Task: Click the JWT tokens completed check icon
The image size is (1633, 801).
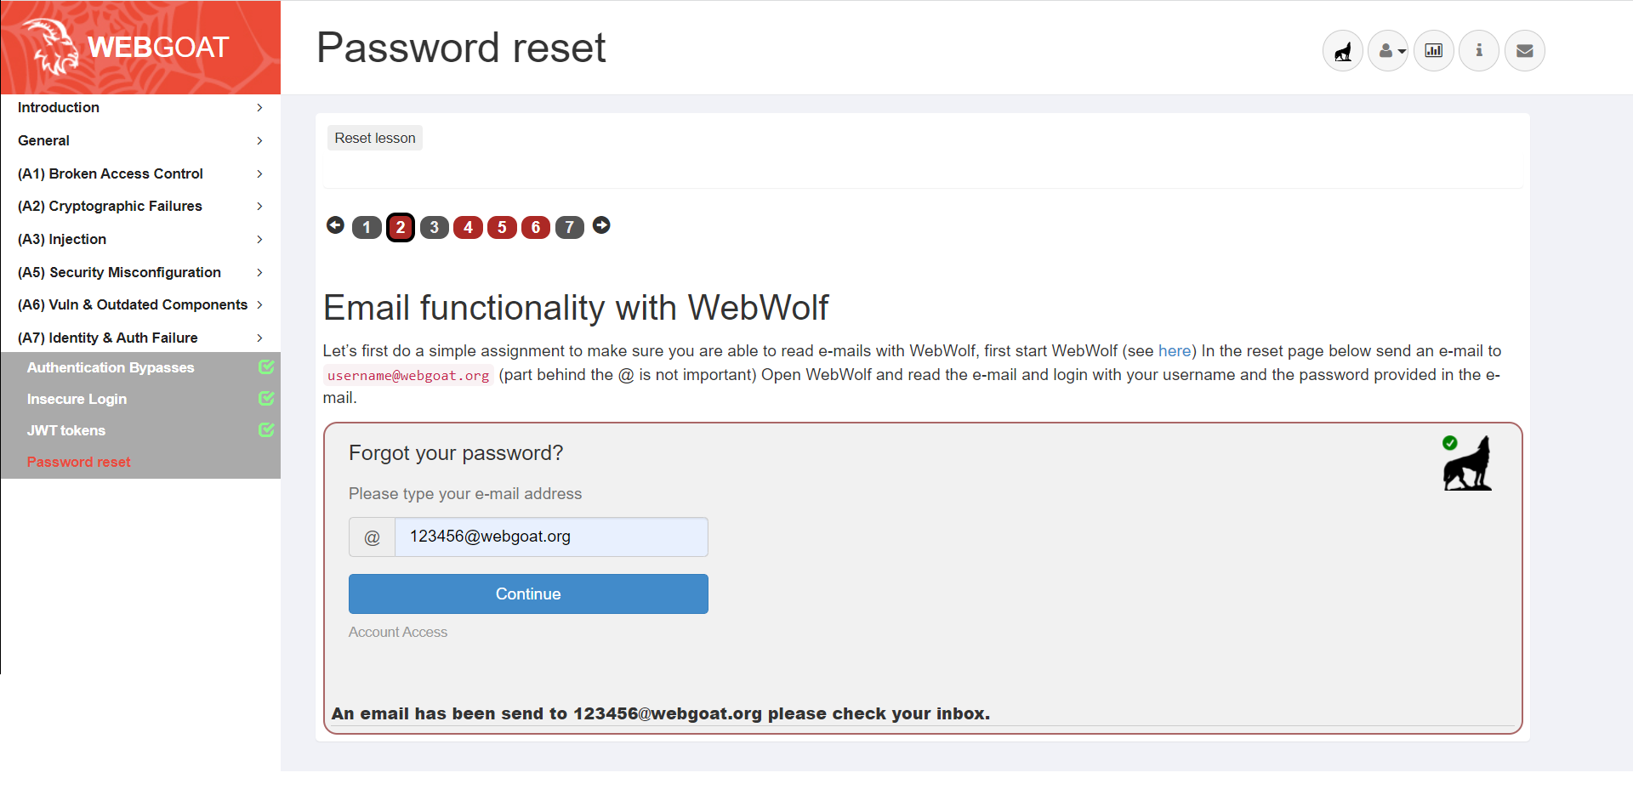Action: coord(266,429)
